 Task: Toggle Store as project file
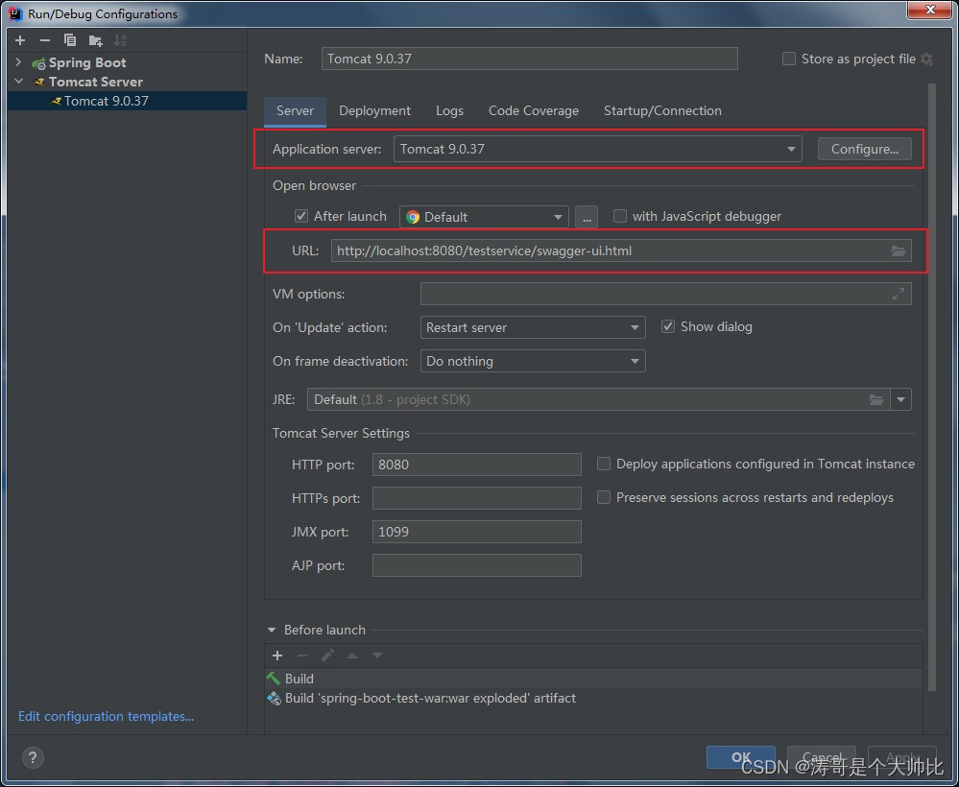(789, 59)
